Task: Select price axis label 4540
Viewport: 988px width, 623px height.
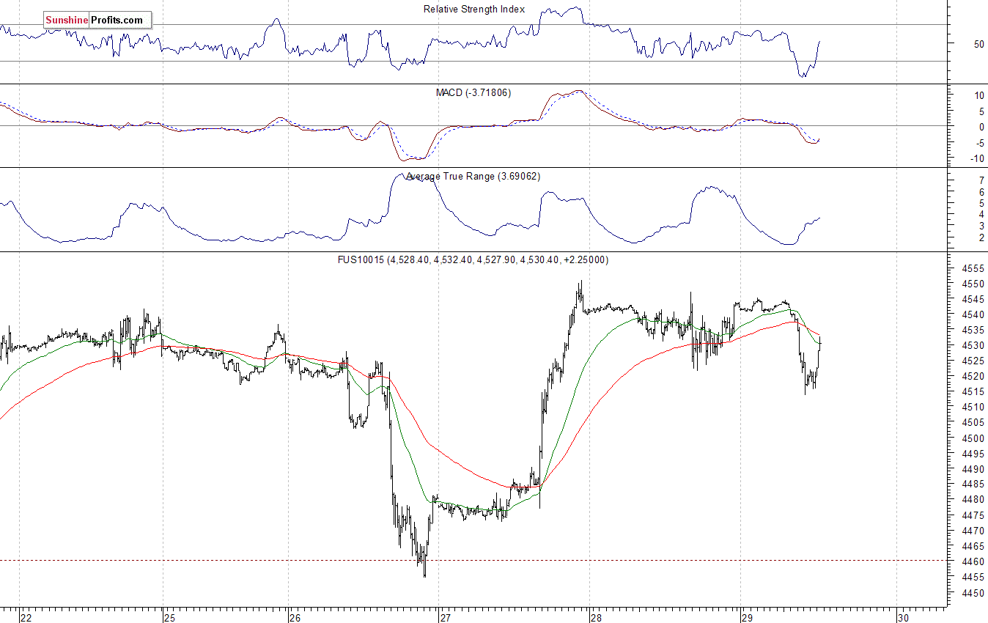Action: coord(973,315)
